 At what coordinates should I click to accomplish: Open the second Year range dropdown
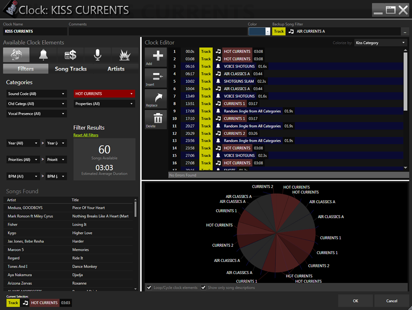pyautogui.click(x=56, y=143)
